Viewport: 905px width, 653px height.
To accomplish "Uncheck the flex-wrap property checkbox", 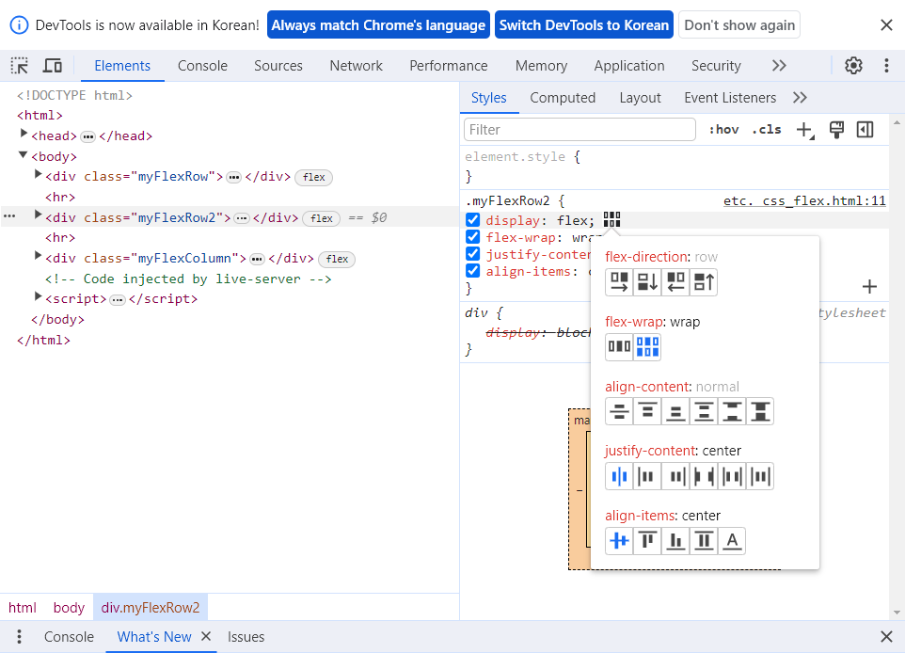I will [x=472, y=237].
